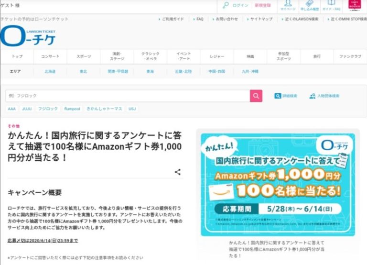Click the pink search magnifier button

tap(256, 96)
